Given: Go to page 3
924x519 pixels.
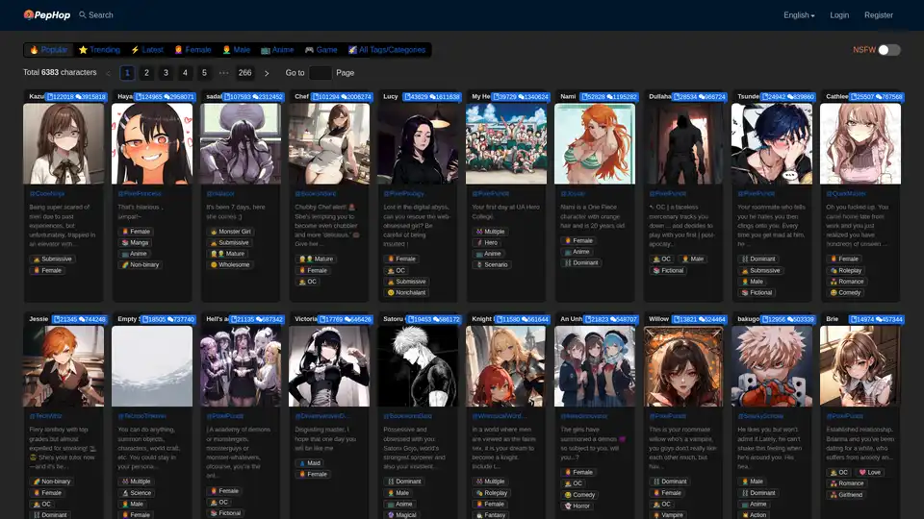Looking at the screenshot, I should [x=167, y=73].
